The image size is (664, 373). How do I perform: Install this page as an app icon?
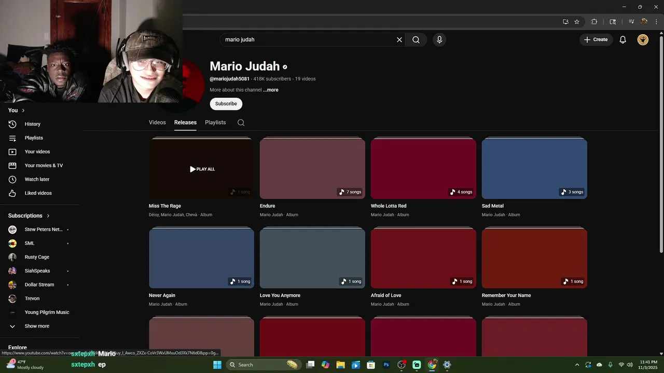(565, 22)
